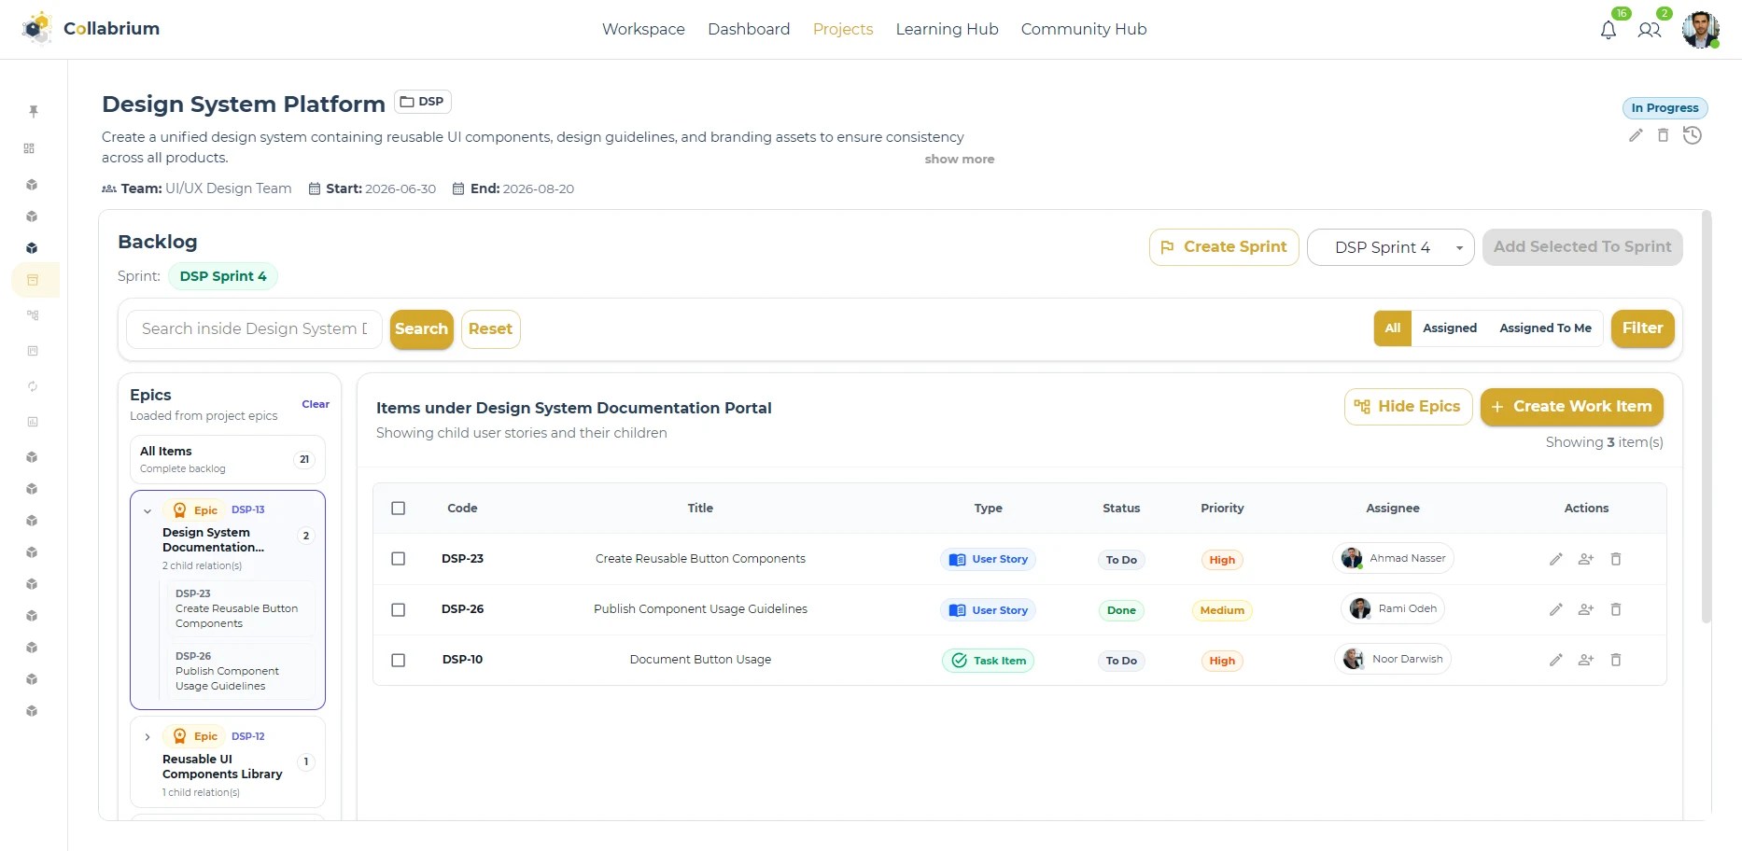The height and width of the screenshot is (851, 1742).
Task: Open the DSP Sprint 4 dropdown
Action: 1391,247
